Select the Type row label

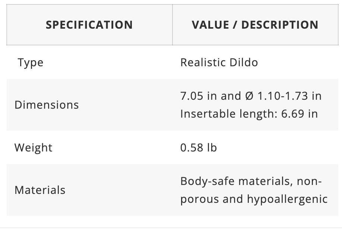point(30,63)
